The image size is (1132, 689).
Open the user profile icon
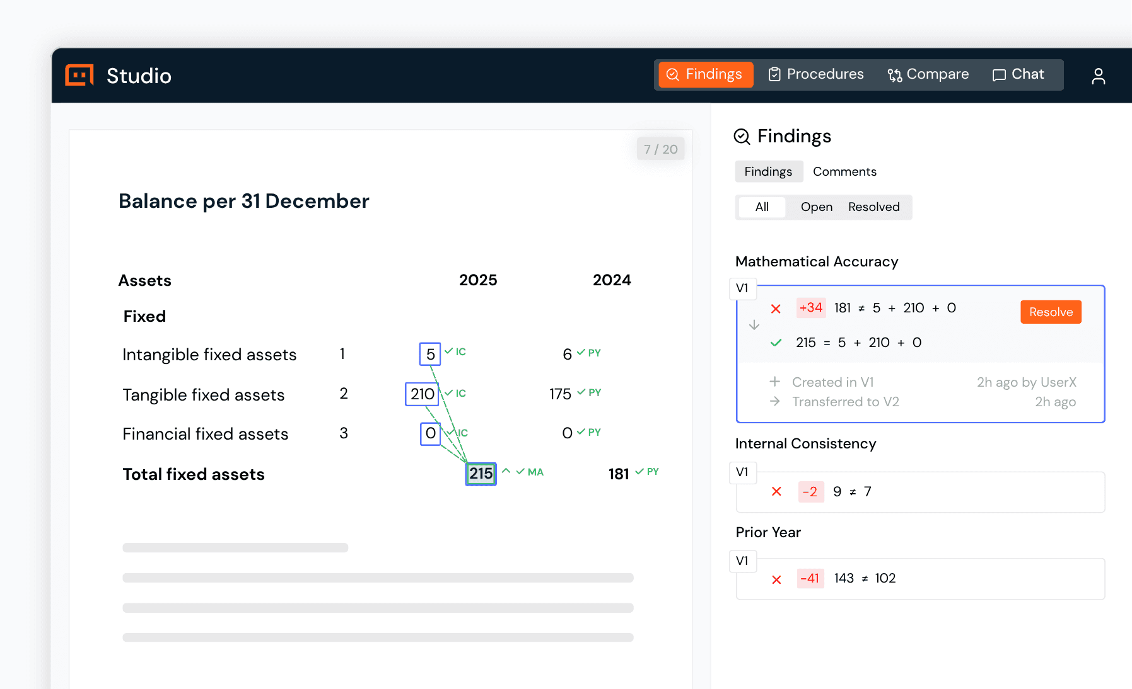click(1098, 76)
